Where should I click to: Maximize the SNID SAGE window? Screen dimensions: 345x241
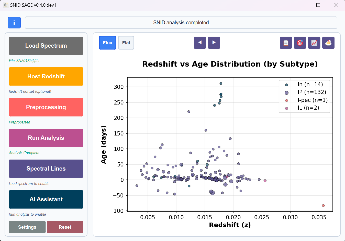pyautogui.click(x=318, y=5)
